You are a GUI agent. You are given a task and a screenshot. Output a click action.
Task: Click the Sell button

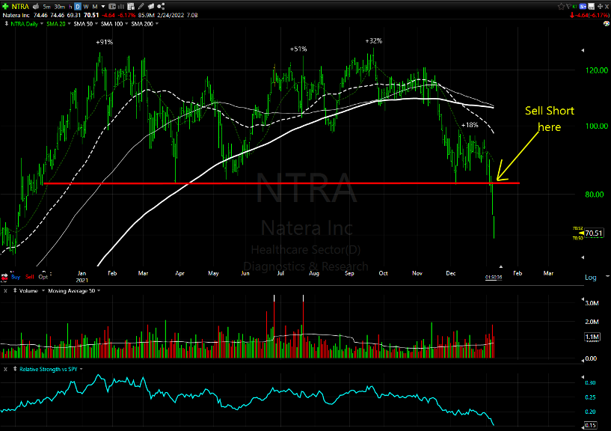pos(30,277)
